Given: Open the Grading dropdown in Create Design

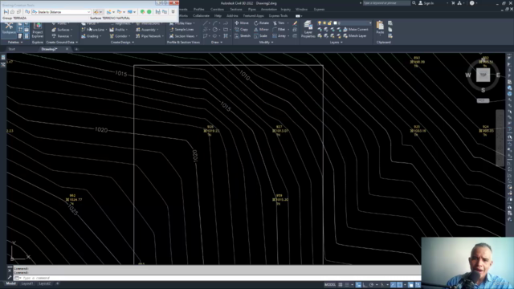Looking at the screenshot, I should point(91,36).
